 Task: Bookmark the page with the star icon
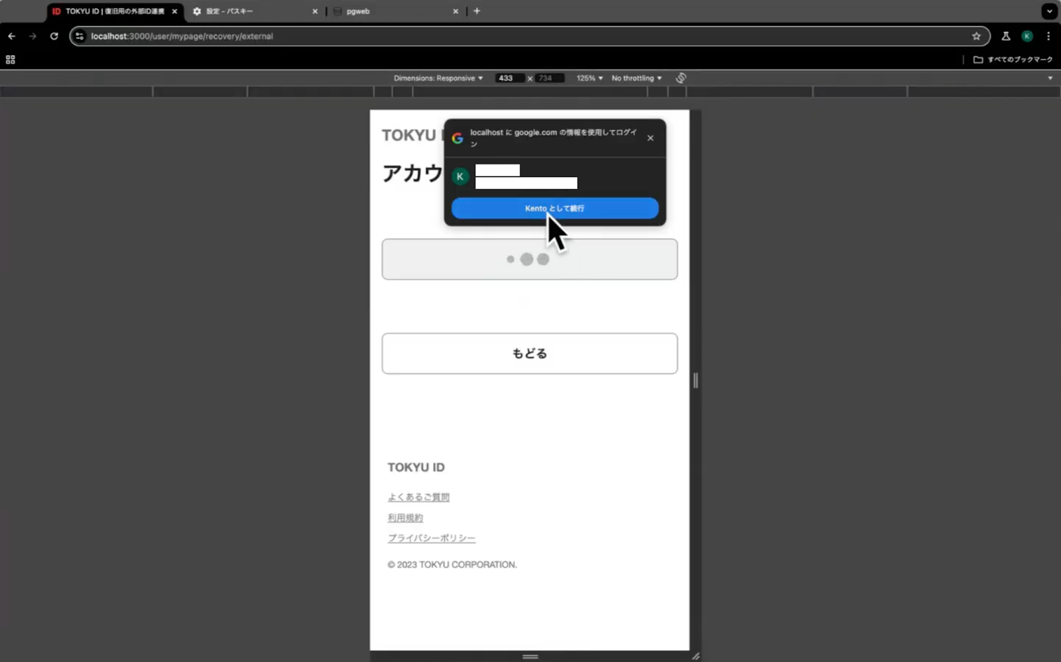click(976, 36)
